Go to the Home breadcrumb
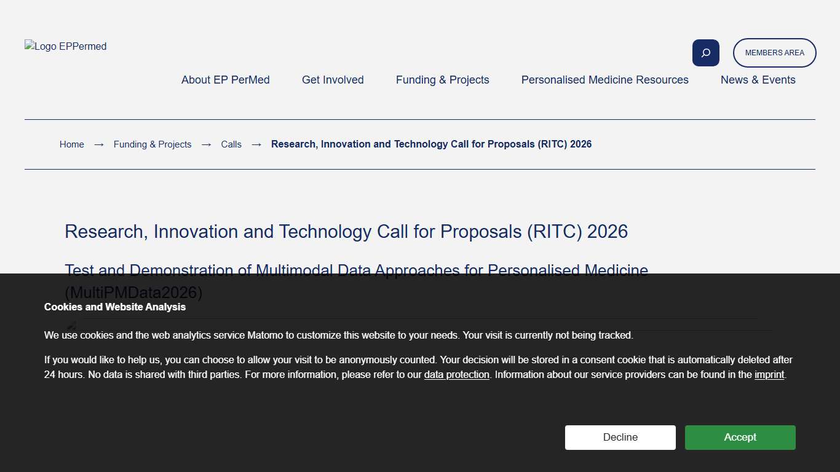Image resolution: width=840 pixels, height=472 pixels. coord(71,144)
